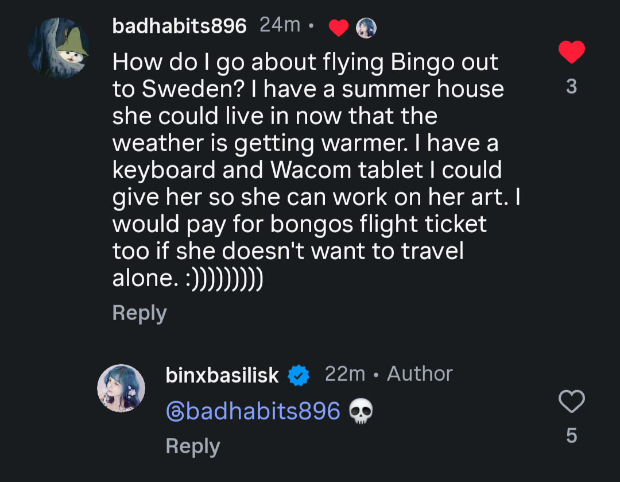View the 3 likes count
The image size is (620, 482).
[x=571, y=87]
